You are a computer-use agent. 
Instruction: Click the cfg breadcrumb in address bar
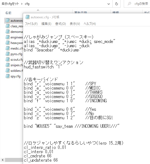coord(27,4)
